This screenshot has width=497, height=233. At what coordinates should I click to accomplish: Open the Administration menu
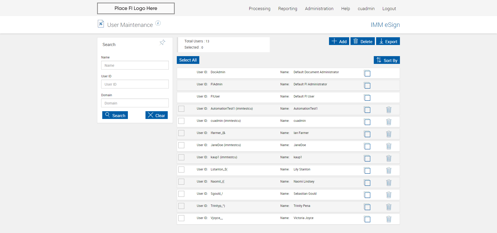[x=319, y=9]
